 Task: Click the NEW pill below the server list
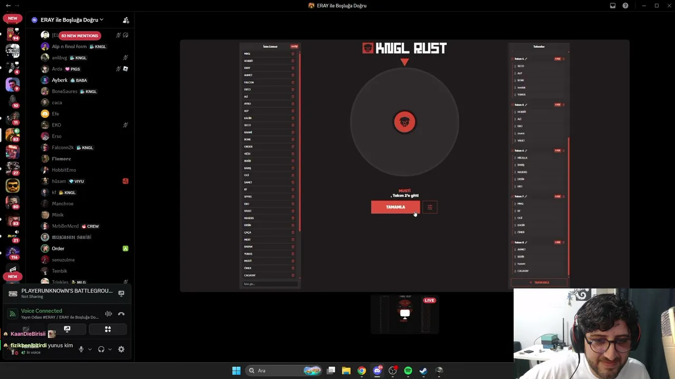point(13,276)
